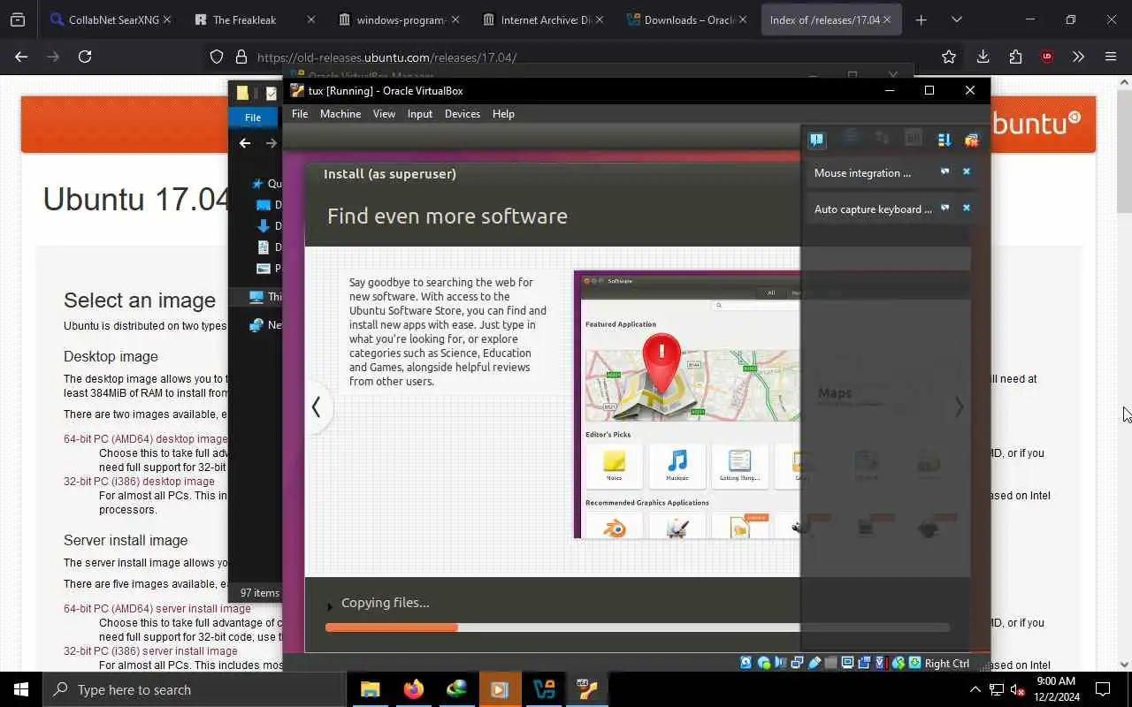Open 32-bit PC (i386) desktop image link

[x=139, y=482]
